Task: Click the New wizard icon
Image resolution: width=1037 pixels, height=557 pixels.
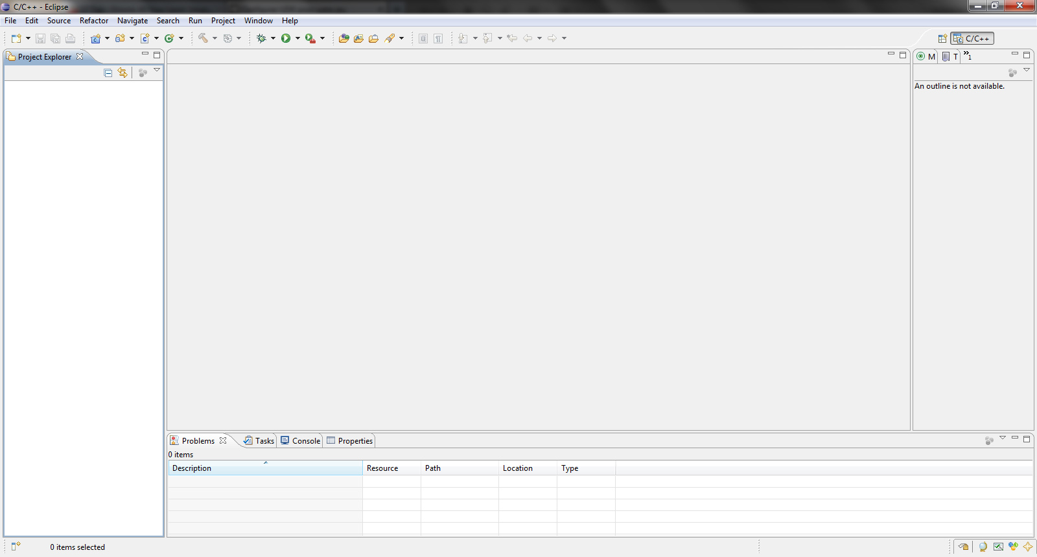Action: 16,38
